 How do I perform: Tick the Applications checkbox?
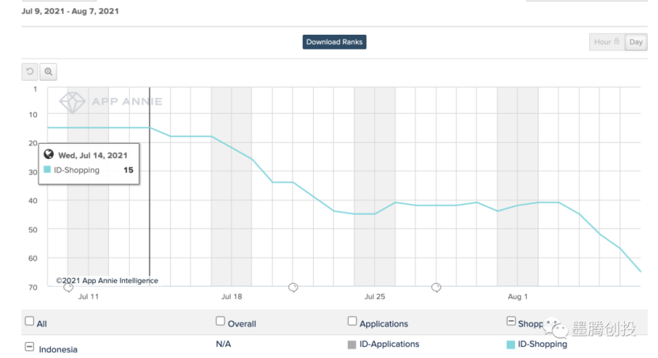click(x=352, y=322)
